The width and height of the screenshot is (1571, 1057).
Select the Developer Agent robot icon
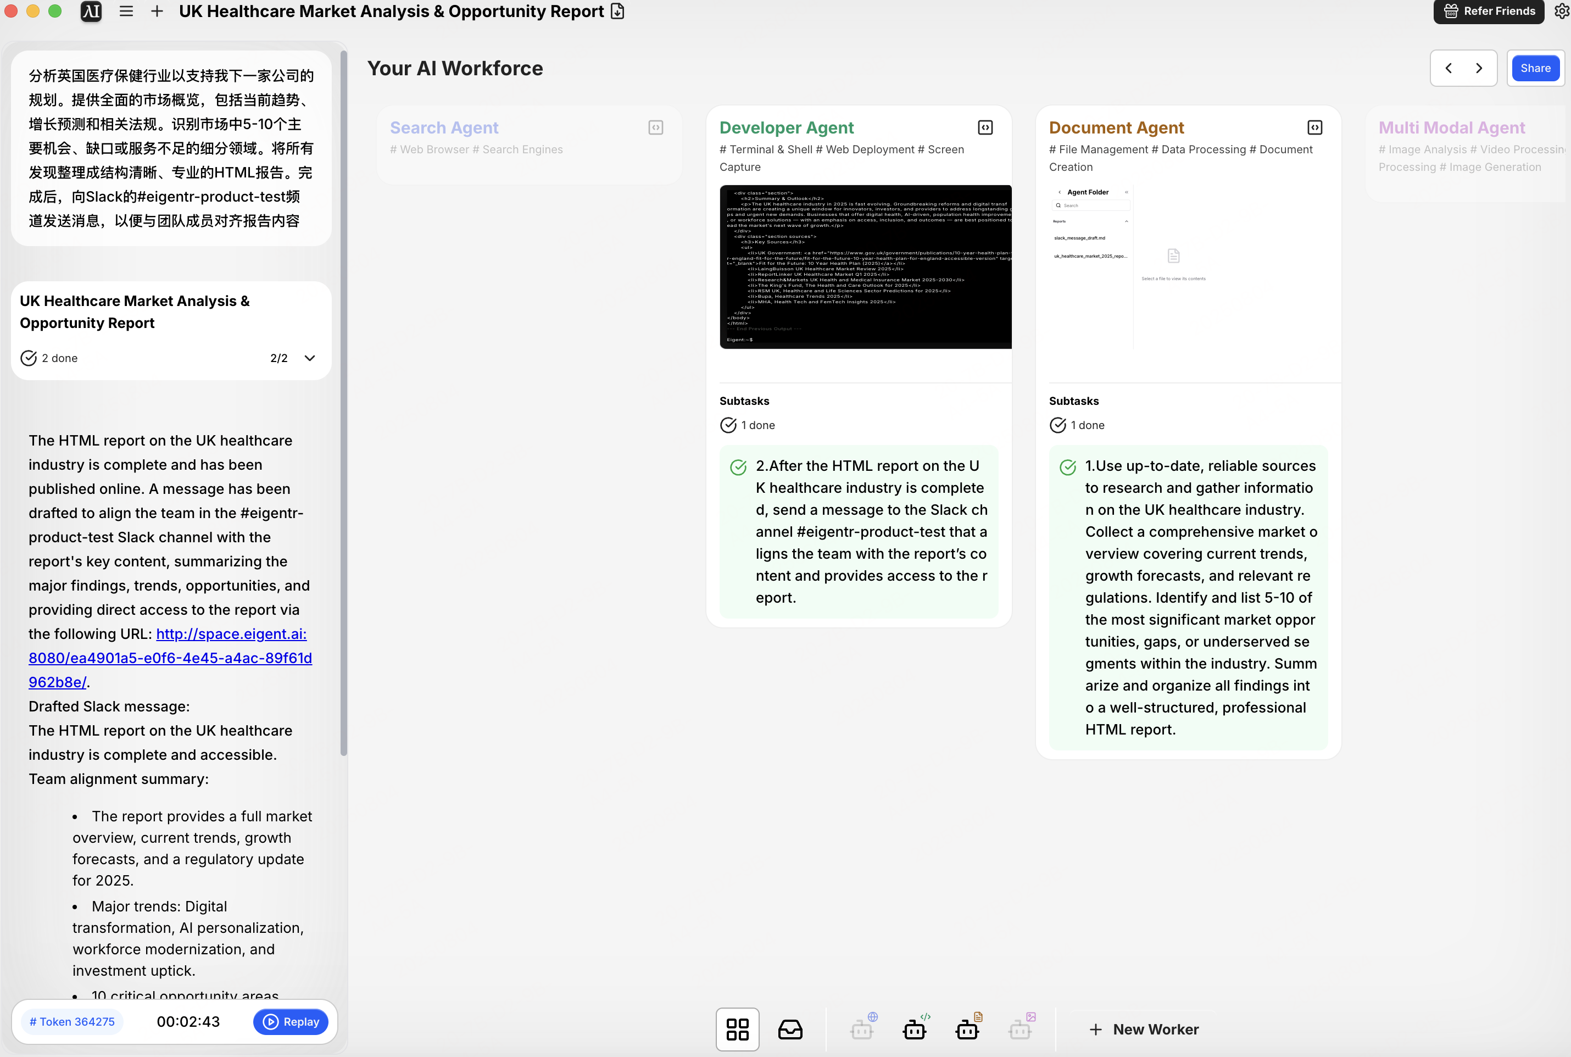[x=915, y=1030]
